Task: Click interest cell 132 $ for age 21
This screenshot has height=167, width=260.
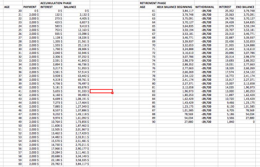Action: click(52, 14)
